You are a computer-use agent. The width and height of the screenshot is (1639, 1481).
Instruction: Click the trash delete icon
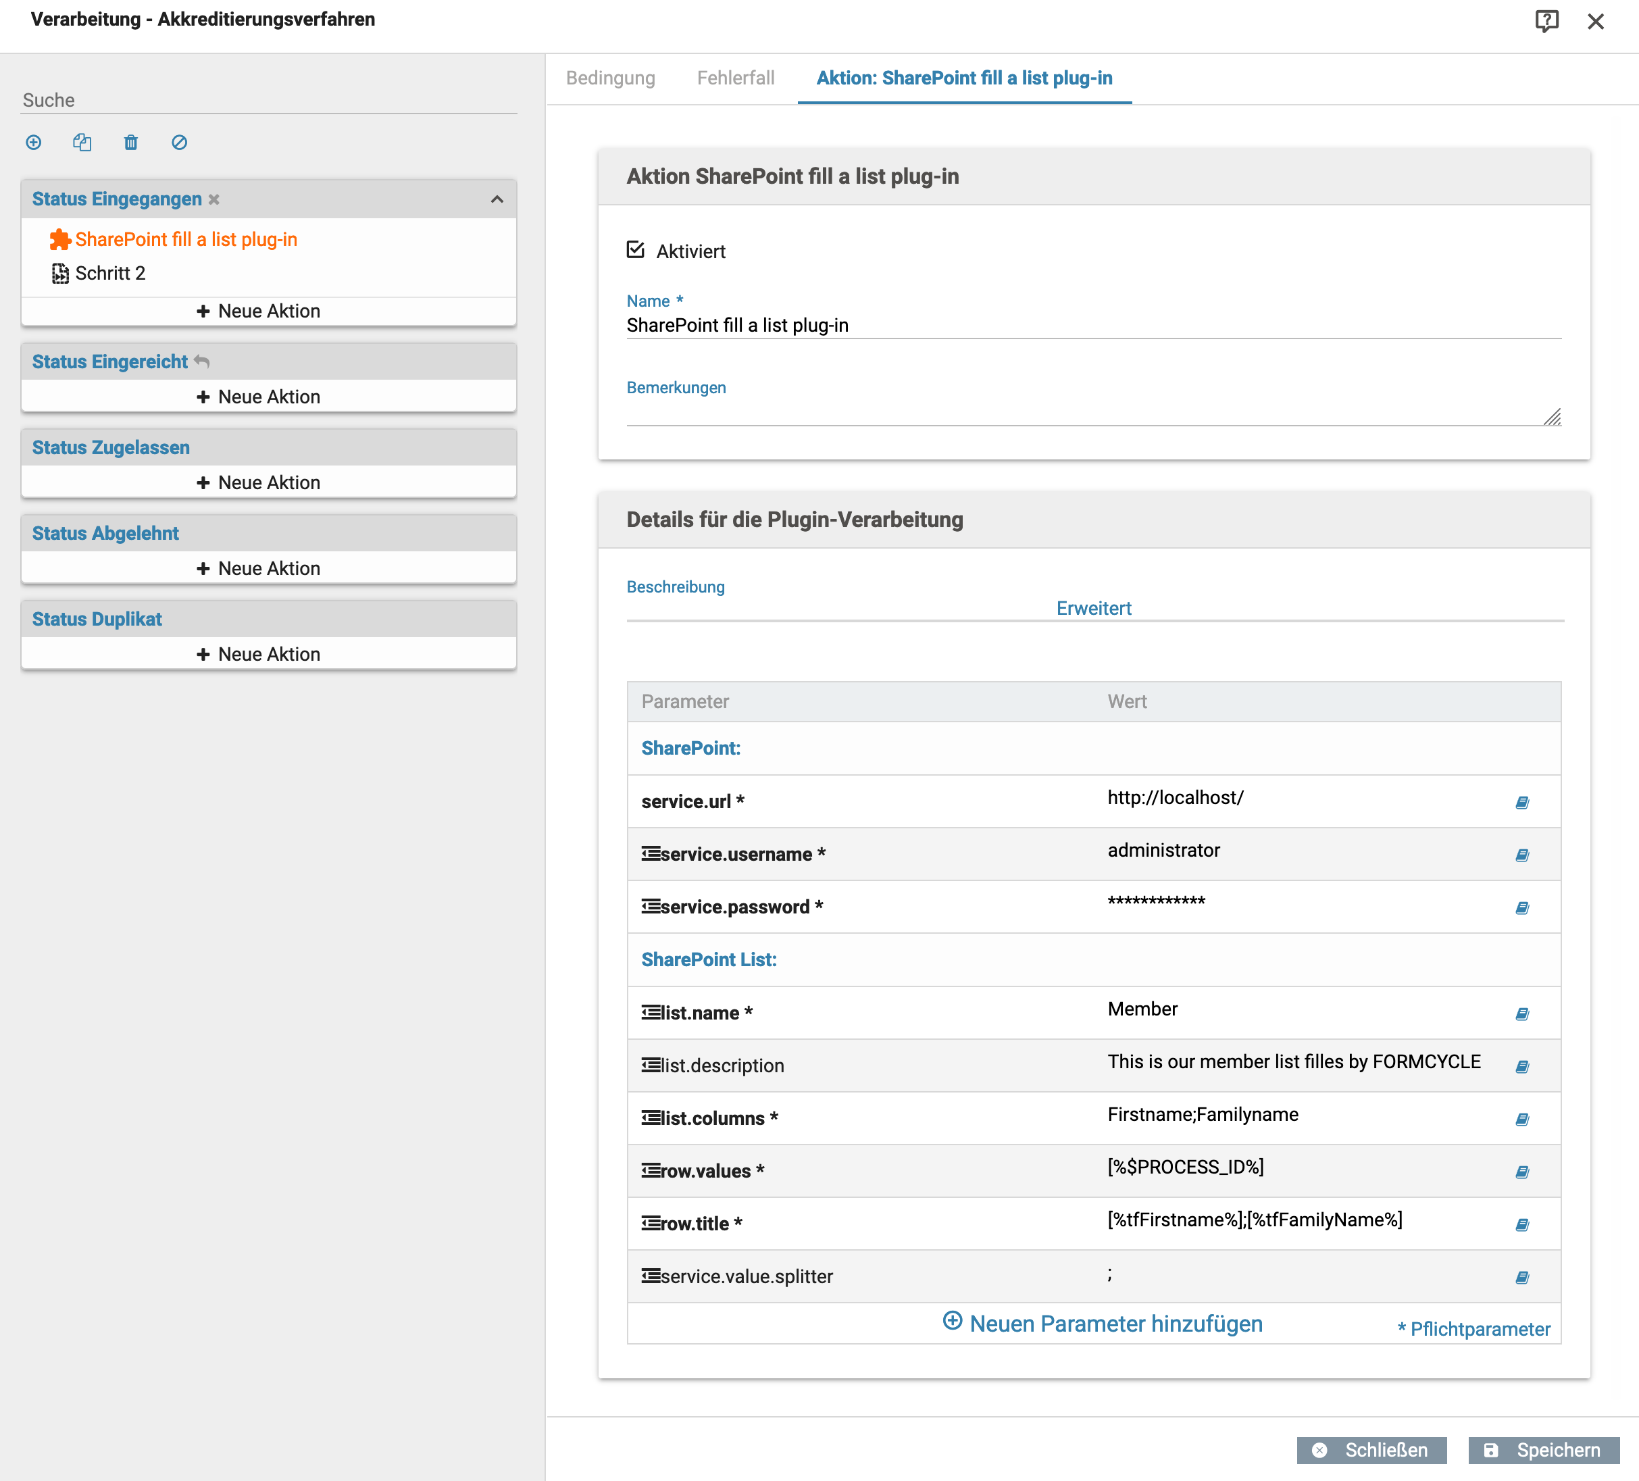point(131,143)
